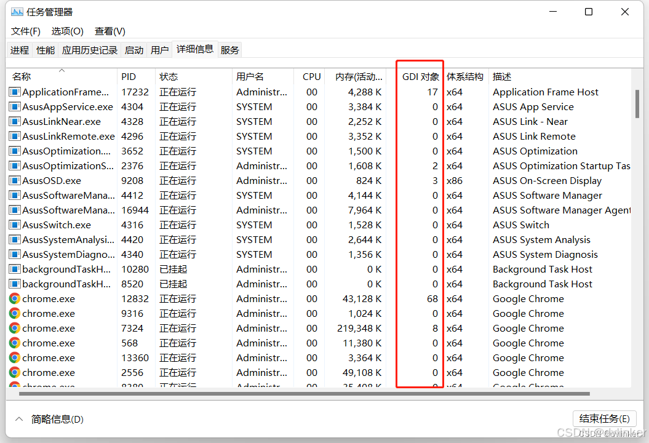
Task: Select the 详细信息 tab
Action: point(195,49)
